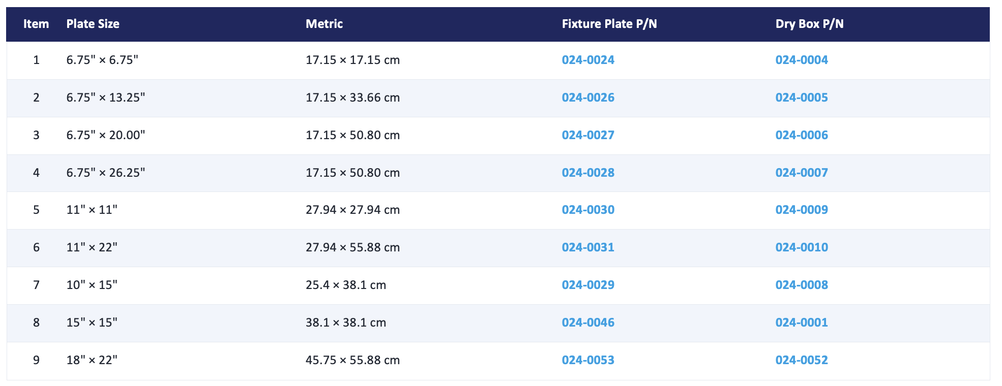Viewport: 1002px width, 386px height.
Task: Select fixture plate 024-0027 link
Action: [588, 135]
